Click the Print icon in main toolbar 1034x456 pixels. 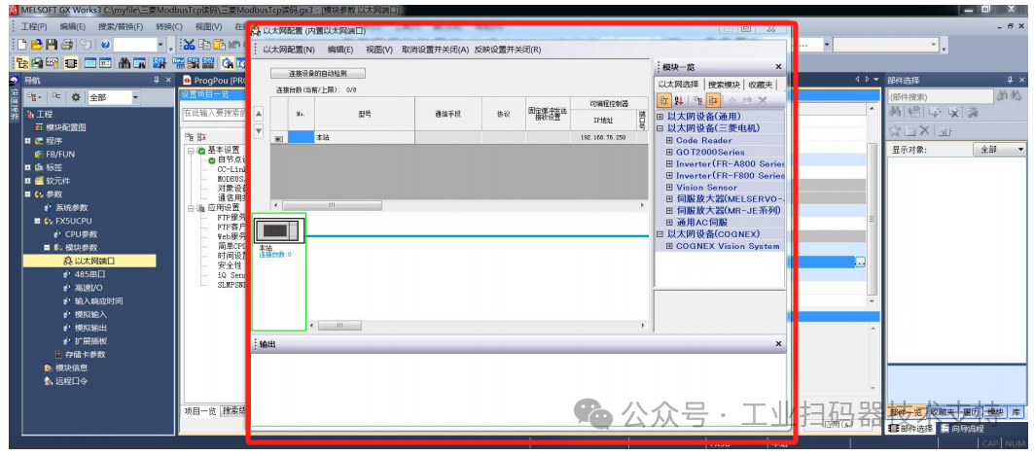[x=66, y=45]
